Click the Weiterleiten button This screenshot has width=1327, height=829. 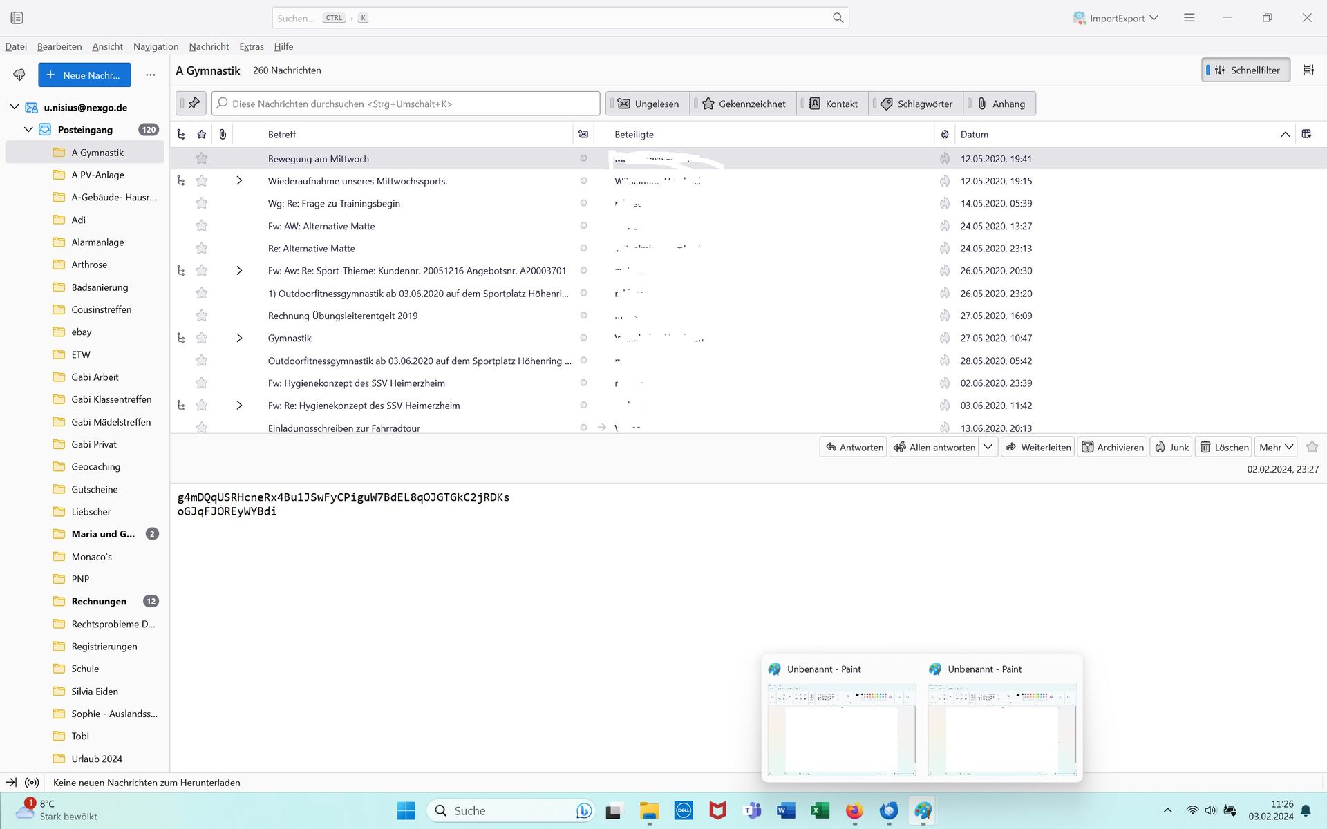pos(1037,447)
